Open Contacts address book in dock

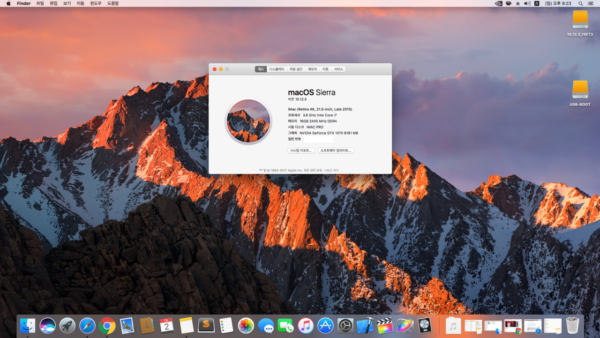(147, 325)
